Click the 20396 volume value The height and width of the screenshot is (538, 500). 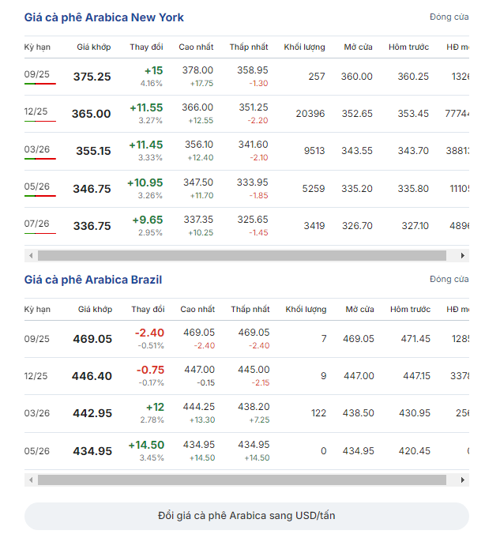pyautogui.click(x=310, y=114)
